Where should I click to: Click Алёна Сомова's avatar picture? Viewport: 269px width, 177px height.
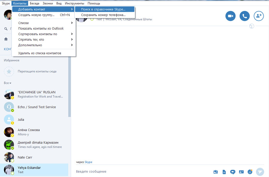pos(9,132)
